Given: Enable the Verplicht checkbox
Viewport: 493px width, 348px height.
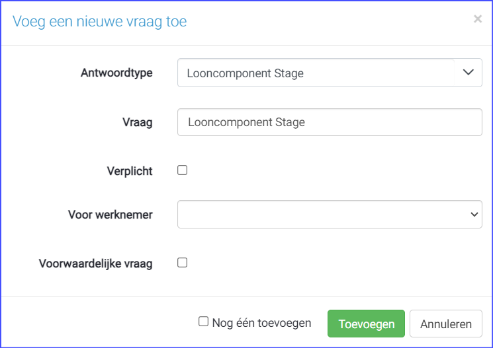Looking at the screenshot, I should 183,170.
